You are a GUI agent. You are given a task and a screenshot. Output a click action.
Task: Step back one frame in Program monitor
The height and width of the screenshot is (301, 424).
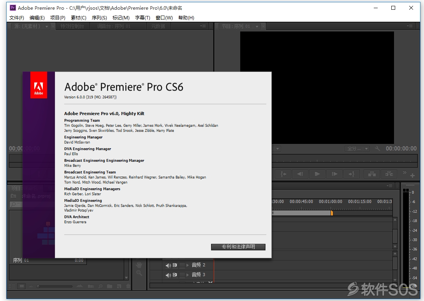coord(300,174)
